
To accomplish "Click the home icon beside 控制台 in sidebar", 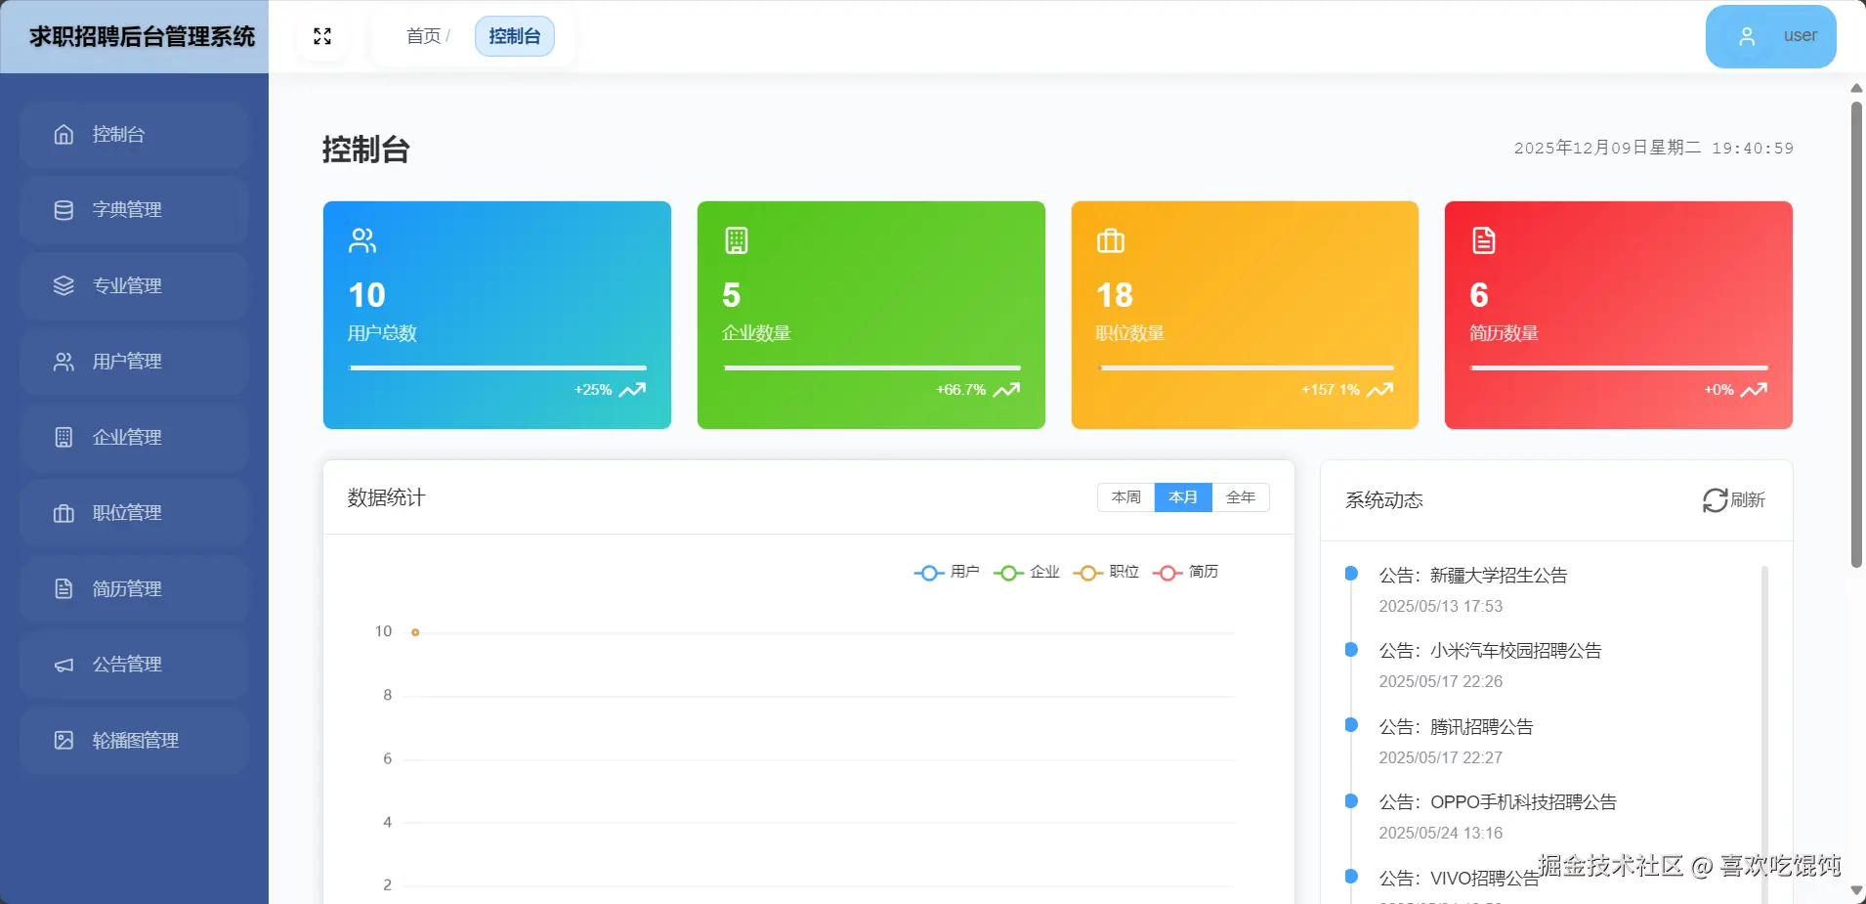I will tap(64, 135).
